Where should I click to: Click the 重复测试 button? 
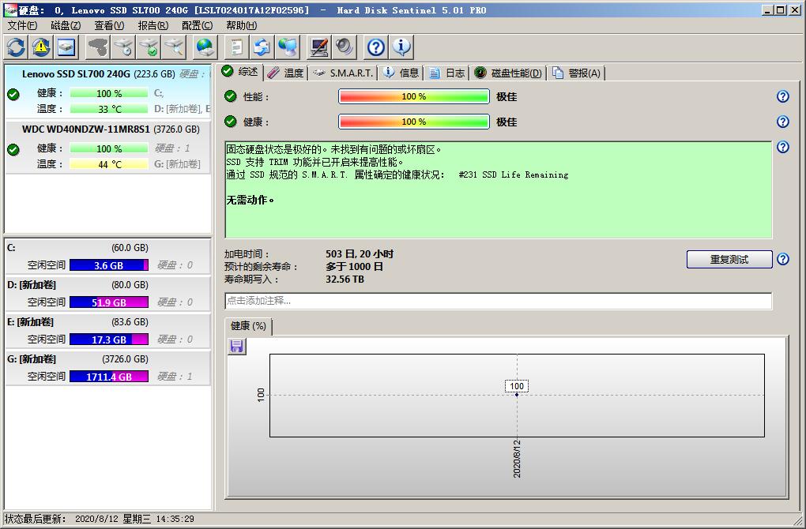point(729,259)
